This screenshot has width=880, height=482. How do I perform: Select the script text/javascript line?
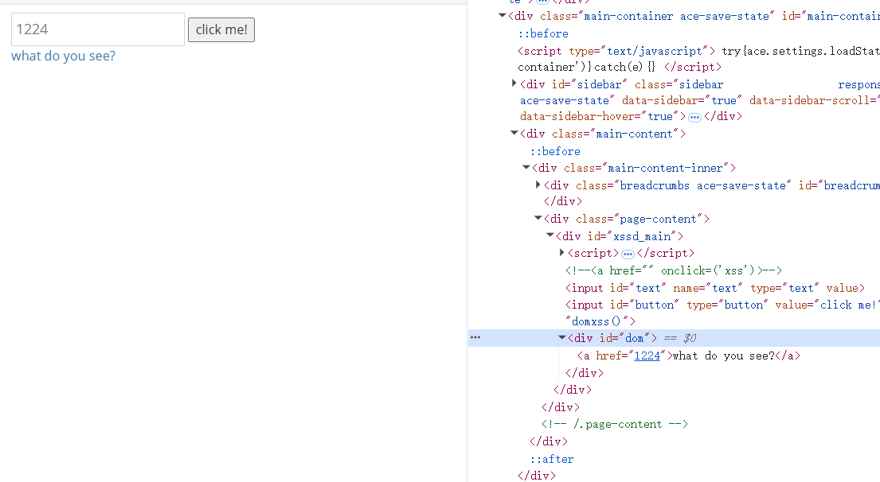coord(698,51)
